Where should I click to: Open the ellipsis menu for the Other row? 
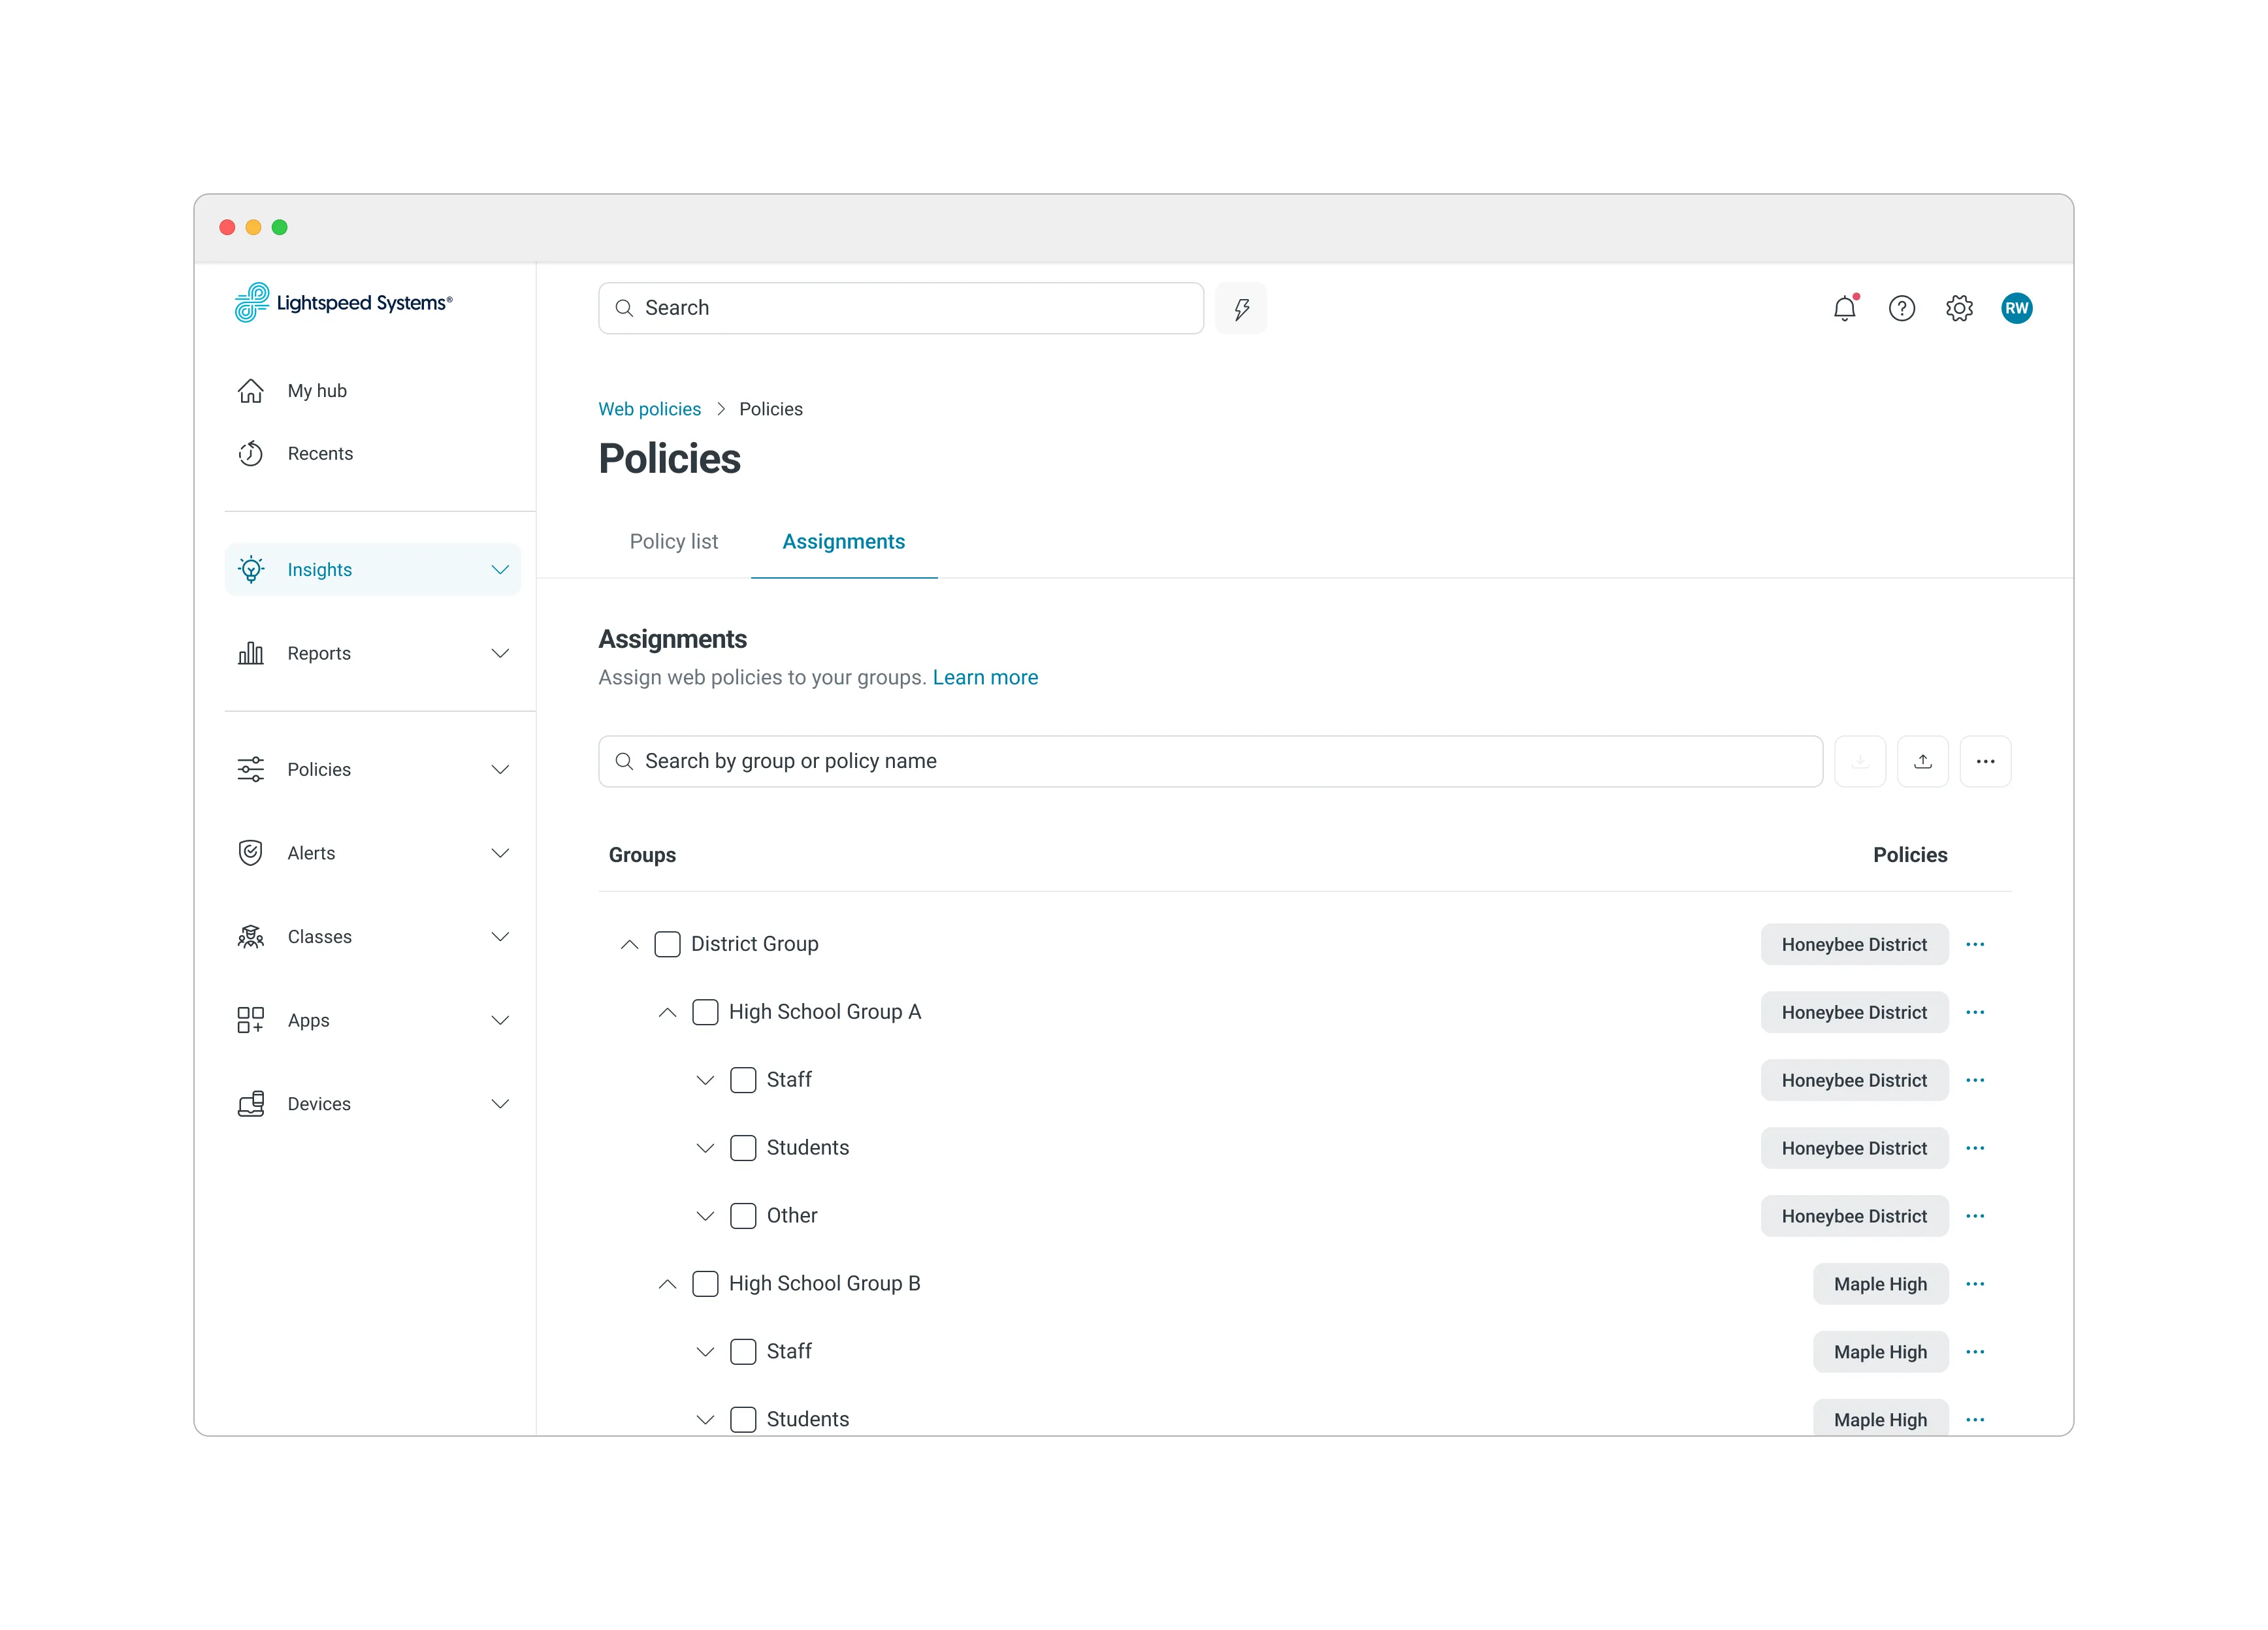click(x=1974, y=1216)
